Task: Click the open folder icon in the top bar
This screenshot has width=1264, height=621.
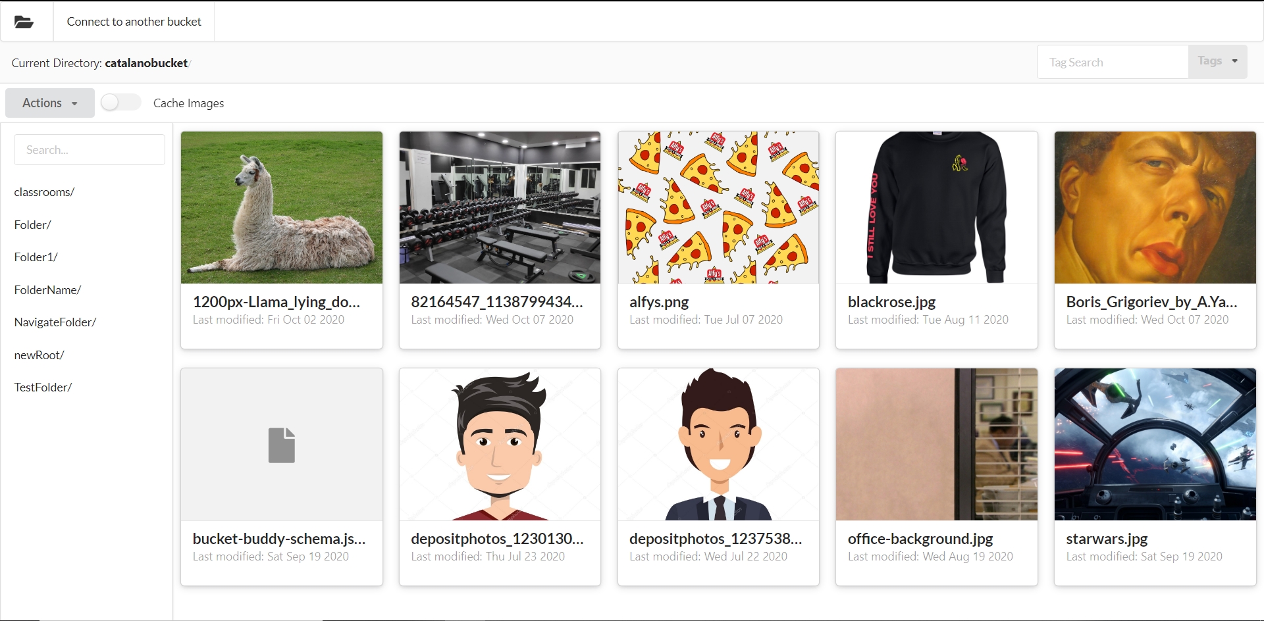Action: click(x=24, y=22)
